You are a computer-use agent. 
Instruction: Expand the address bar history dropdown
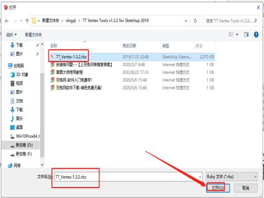pyautogui.click(x=186, y=21)
